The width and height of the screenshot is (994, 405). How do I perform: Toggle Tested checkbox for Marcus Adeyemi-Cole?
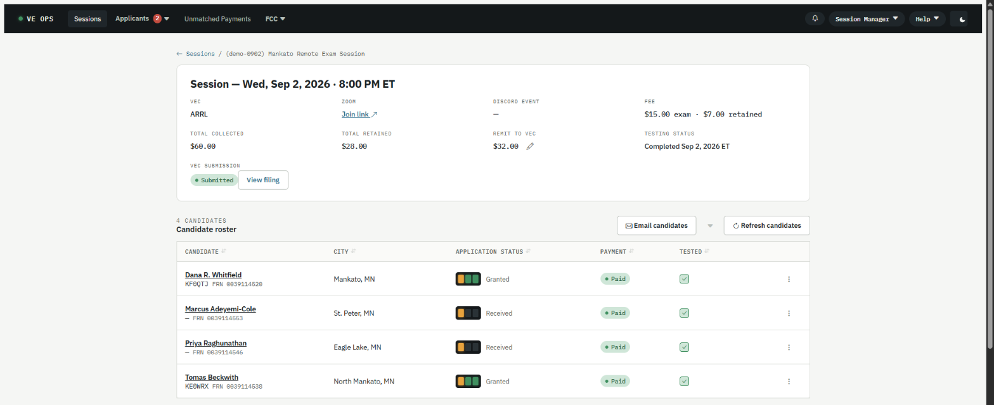(x=684, y=313)
